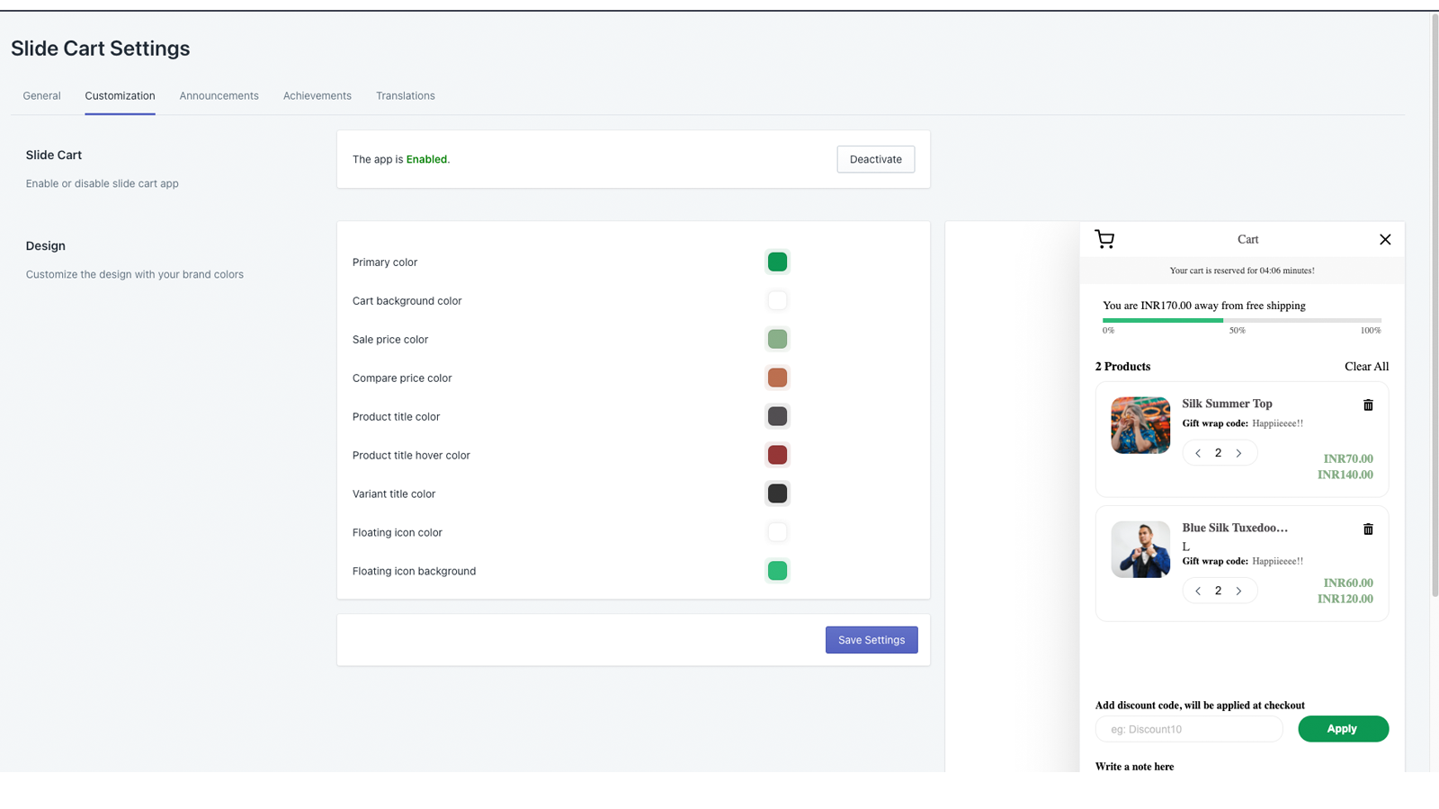Increase the Silk Summer Top quantity
The image size is (1439, 809).
pyautogui.click(x=1240, y=452)
